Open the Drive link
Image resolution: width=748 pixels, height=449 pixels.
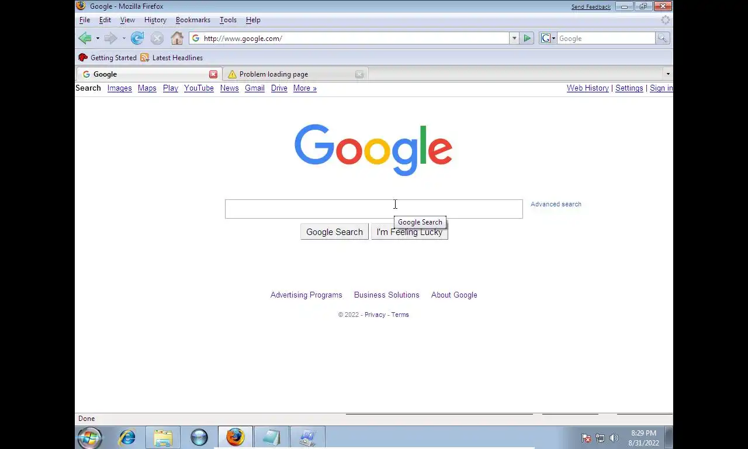coord(279,88)
